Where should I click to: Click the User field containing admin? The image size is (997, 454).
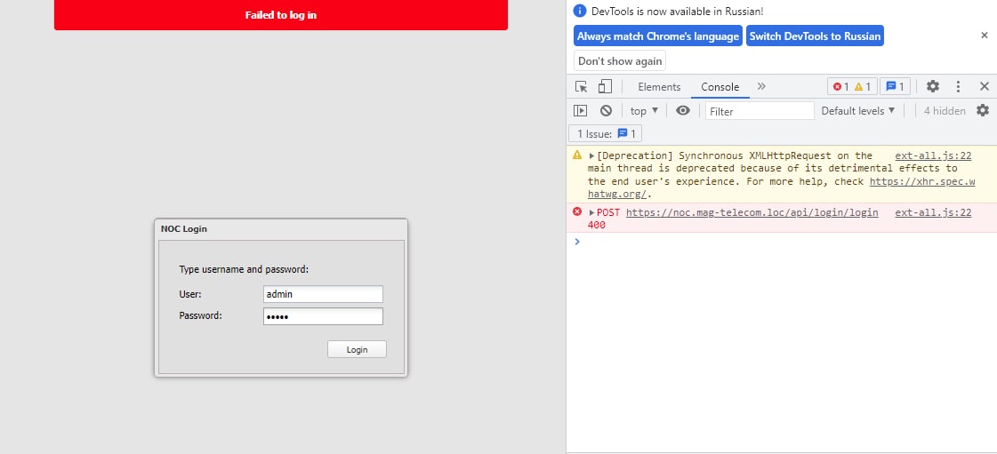coord(323,294)
